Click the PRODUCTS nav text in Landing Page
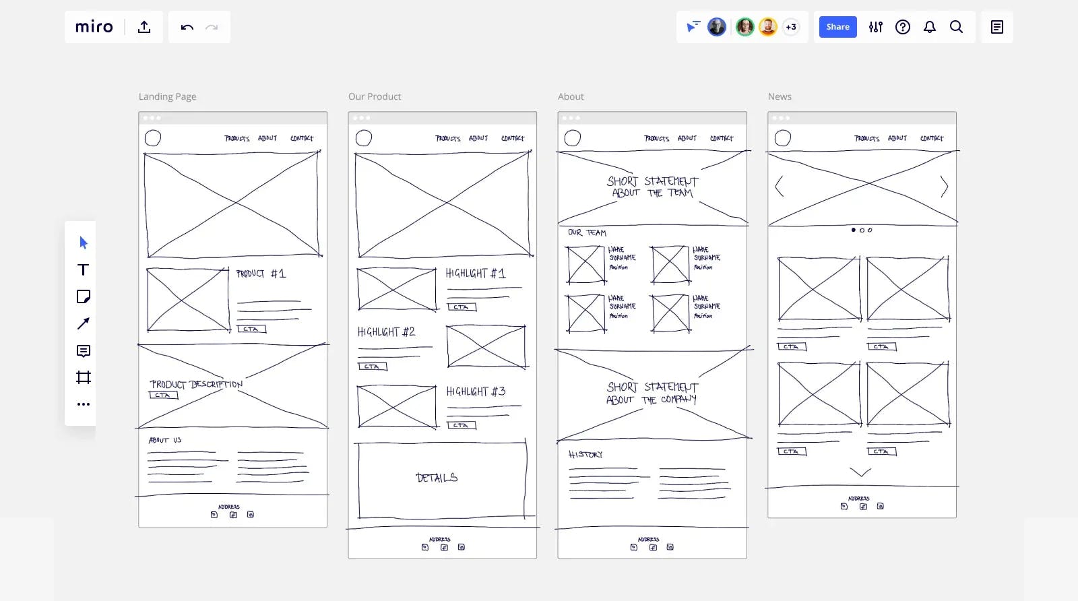The width and height of the screenshot is (1078, 601). click(237, 138)
